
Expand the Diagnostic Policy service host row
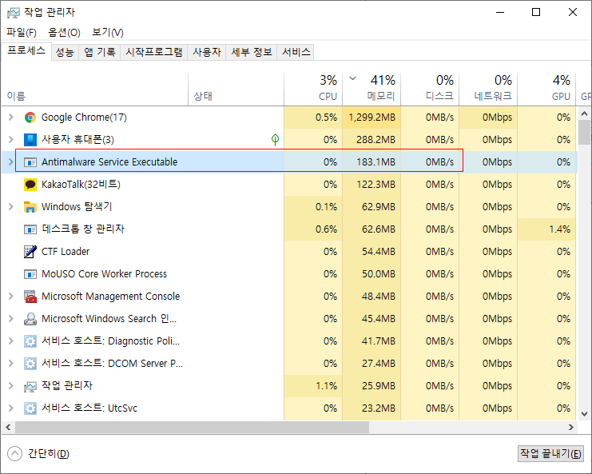11,341
